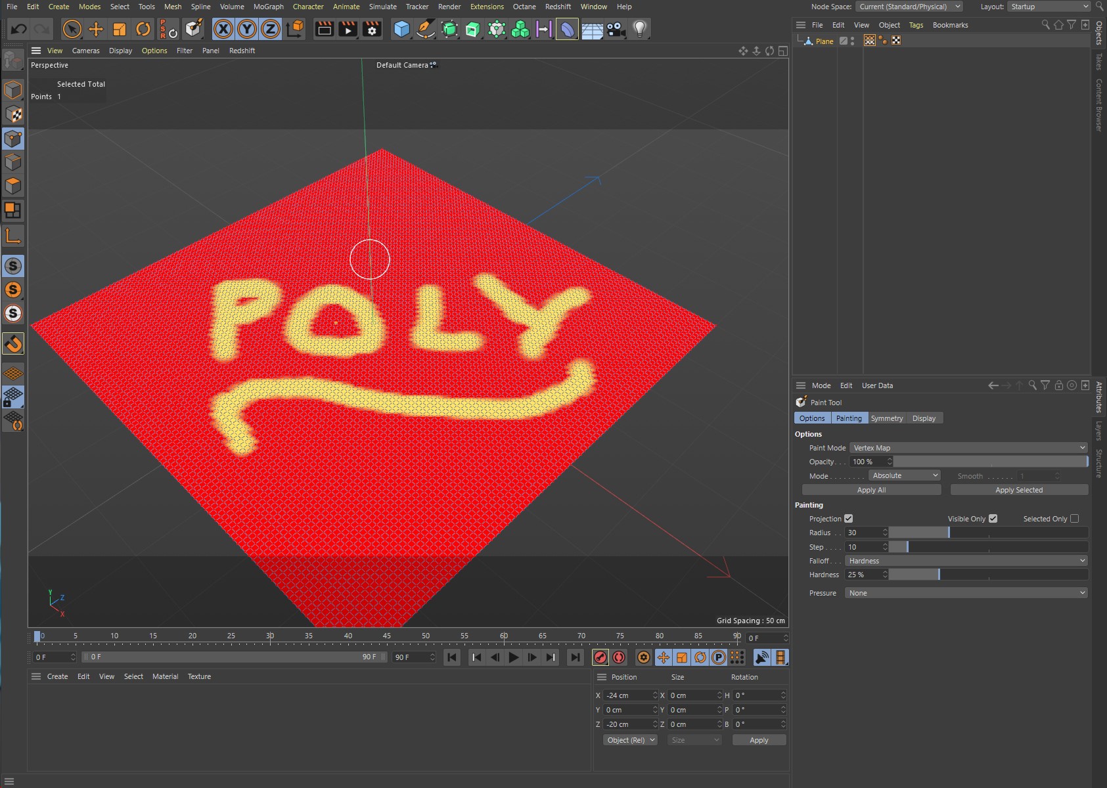
Task: Open the Simulate menu
Action: point(382,7)
